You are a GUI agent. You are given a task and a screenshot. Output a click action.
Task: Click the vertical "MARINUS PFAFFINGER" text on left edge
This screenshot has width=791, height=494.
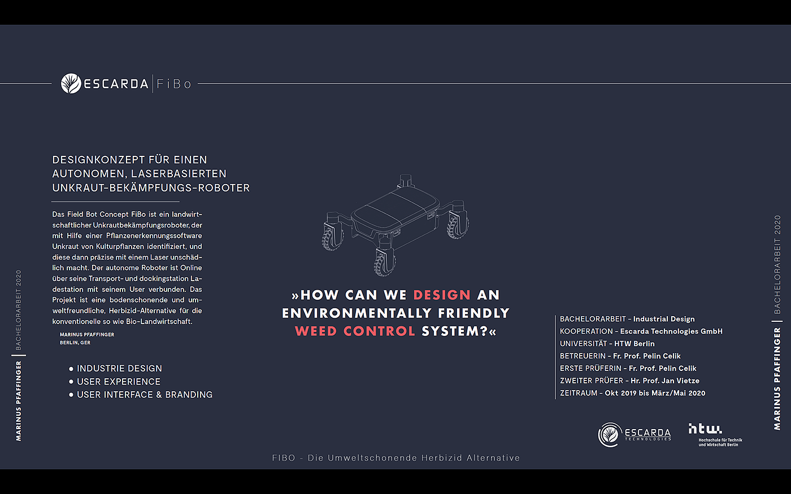coord(19,401)
